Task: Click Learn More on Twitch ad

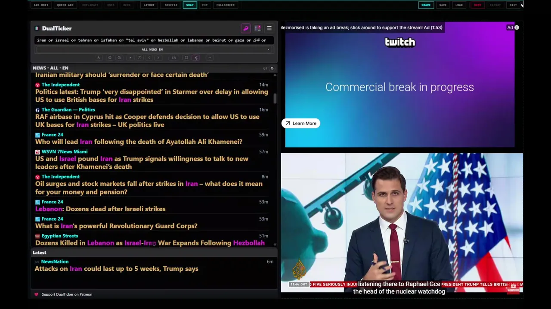Action: [x=300, y=123]
